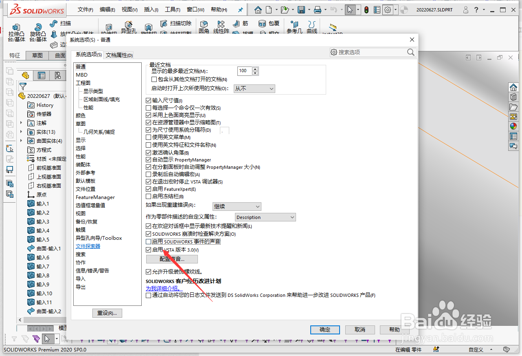Open a file with the Open folder icon
522x356 pixels.
click(285, 10)
